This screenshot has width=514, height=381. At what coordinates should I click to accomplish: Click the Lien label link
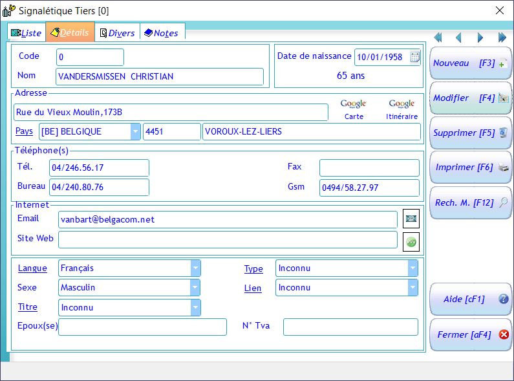coord(253,288)
